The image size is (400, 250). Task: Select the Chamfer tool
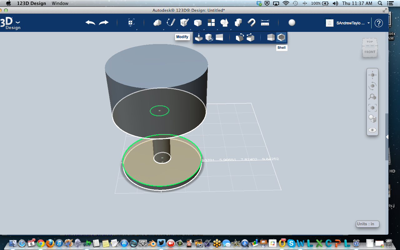[250, 37]
